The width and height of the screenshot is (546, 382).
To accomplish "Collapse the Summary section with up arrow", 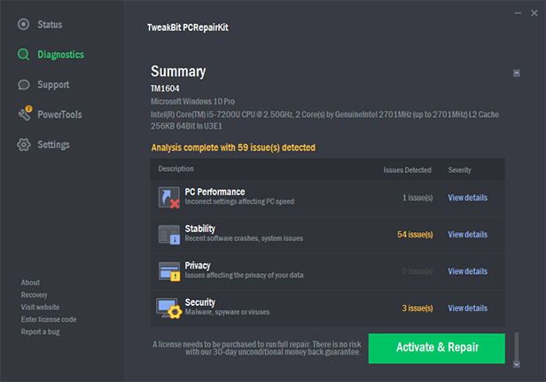I will [517, 74].
